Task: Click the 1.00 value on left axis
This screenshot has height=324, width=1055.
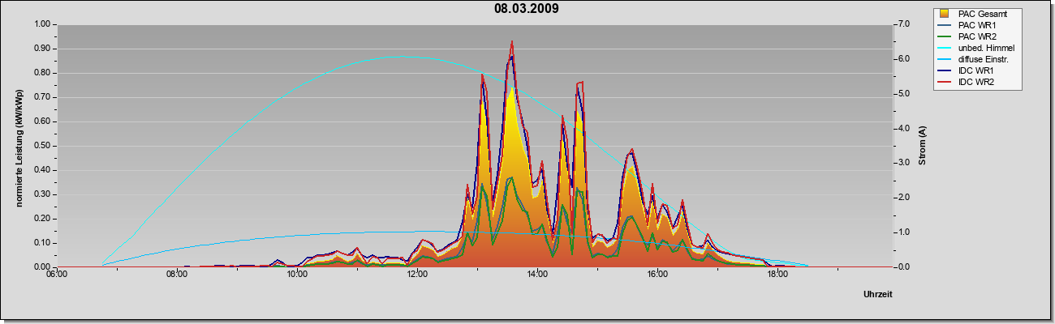Action: point(41,23)
